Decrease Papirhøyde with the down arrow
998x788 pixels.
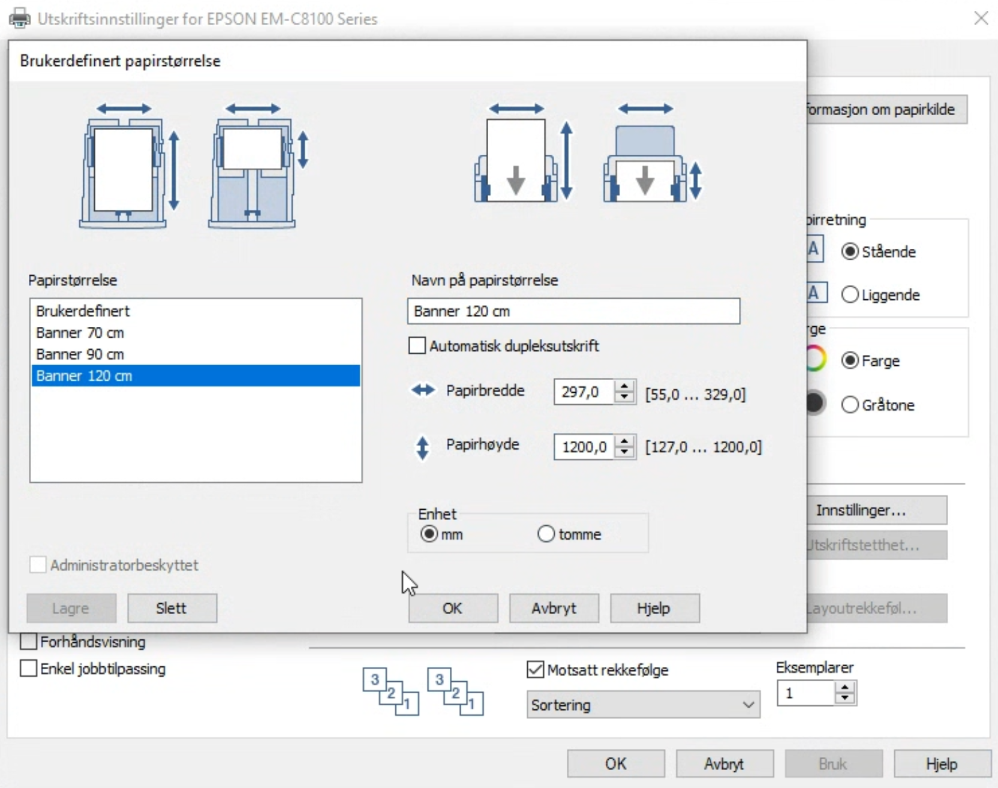(624, 452)
